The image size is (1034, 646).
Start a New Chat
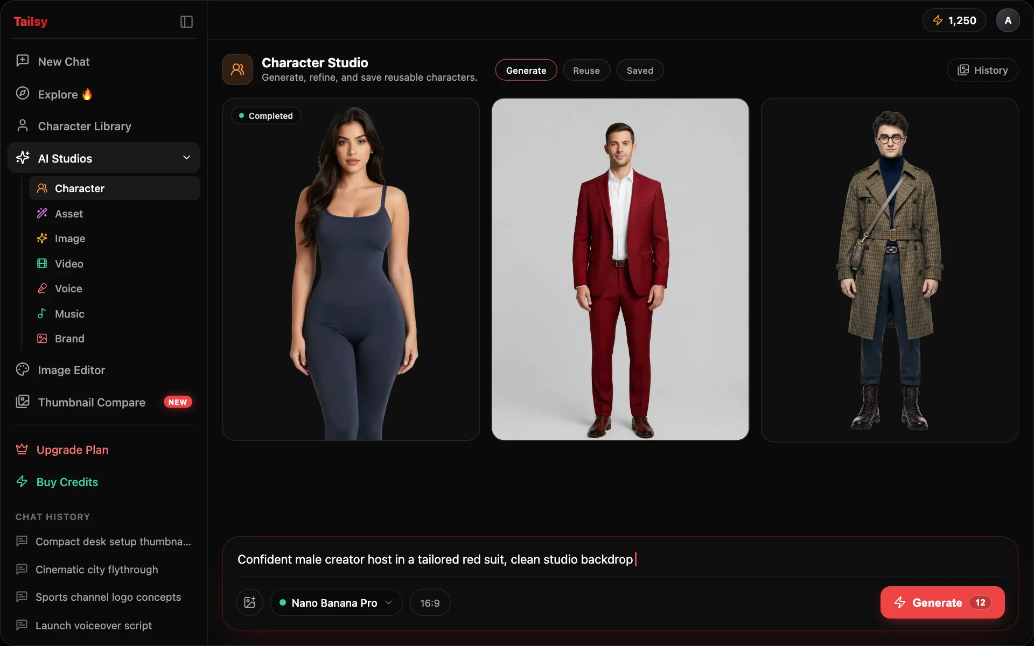pos(104,61)
